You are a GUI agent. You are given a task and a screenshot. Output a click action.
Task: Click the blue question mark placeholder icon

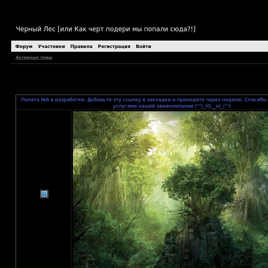click(x=44, y=194)
